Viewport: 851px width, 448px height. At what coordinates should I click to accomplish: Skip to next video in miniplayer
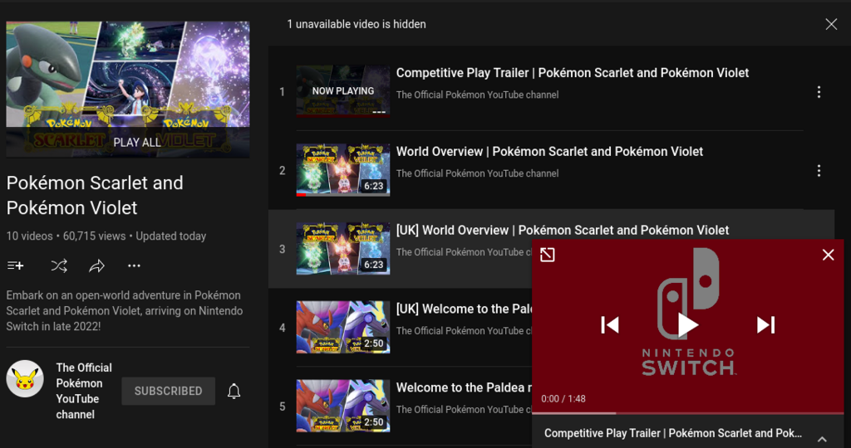click(765, 325)
